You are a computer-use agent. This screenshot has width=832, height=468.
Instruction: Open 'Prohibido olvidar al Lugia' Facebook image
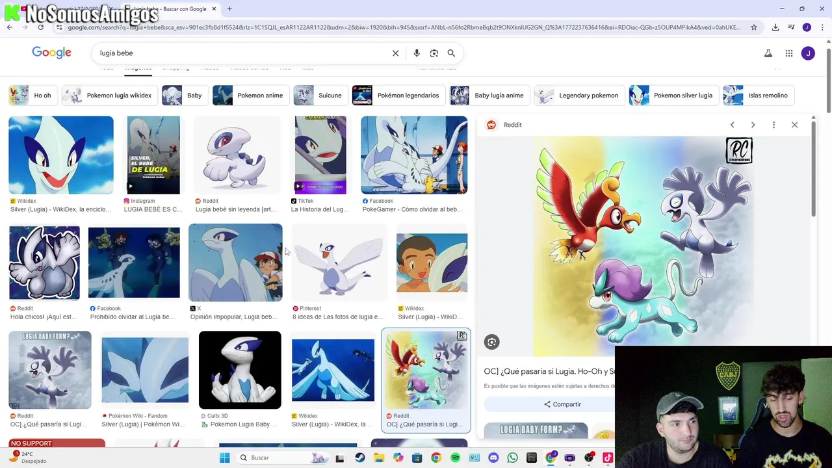pos(134,263)
